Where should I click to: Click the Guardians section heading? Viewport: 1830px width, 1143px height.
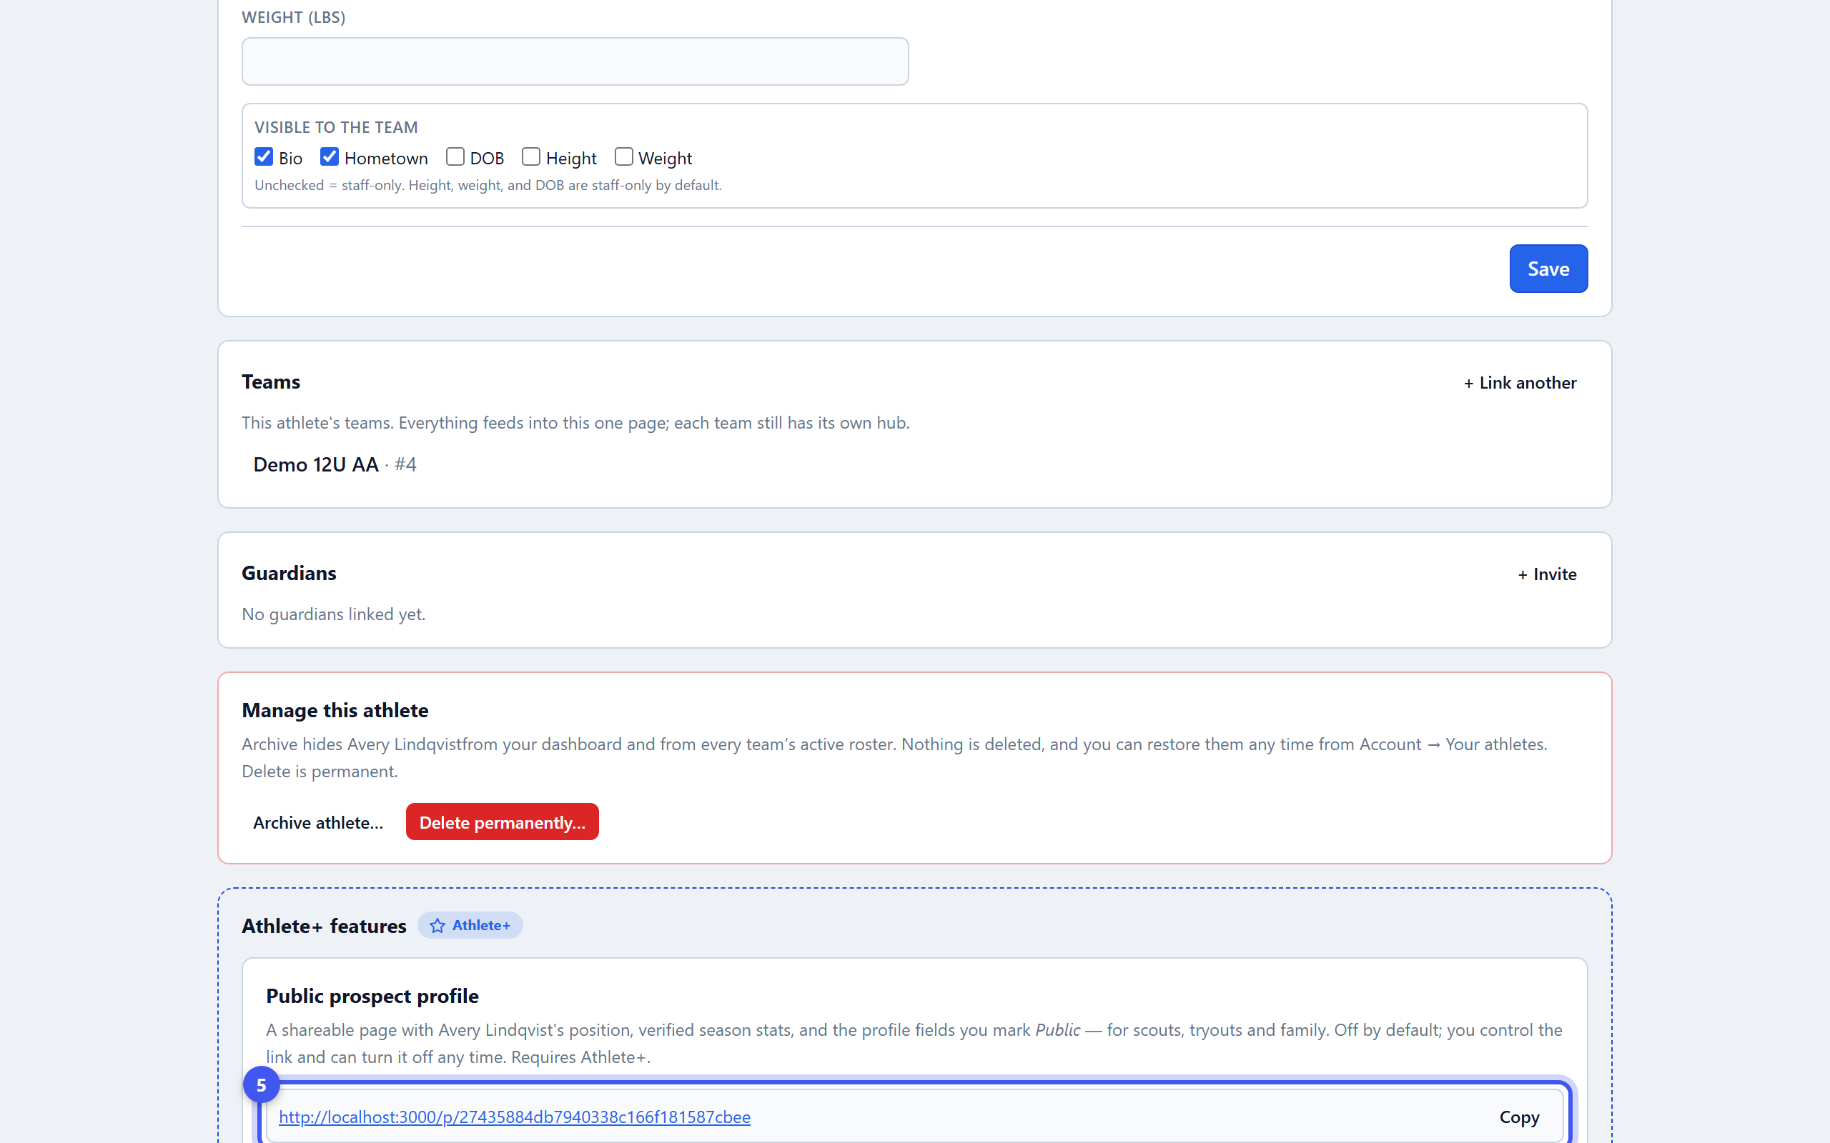[x=289, y=573]
